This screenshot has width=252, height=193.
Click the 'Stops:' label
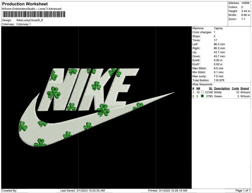(x=197, y=36)
